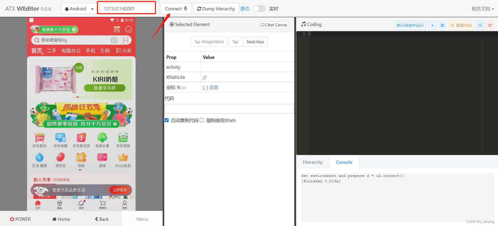Select the 手机 category tab
This screenshot has height=226, width=498.
click(x=91, y=51)
